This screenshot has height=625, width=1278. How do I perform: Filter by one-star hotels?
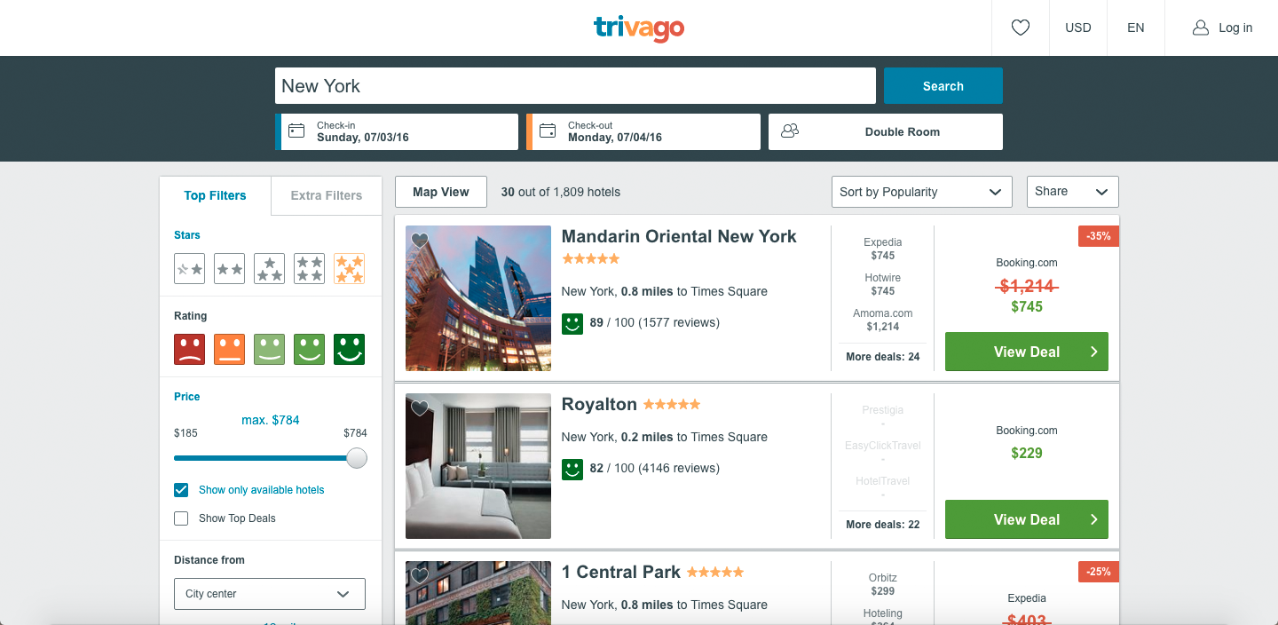pos(190,269)
